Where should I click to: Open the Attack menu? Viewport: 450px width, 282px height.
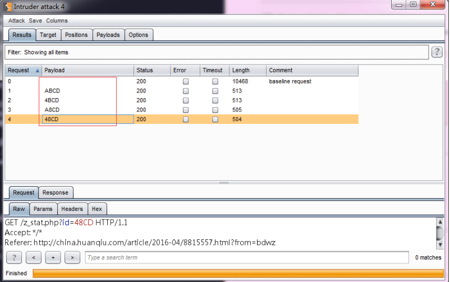click(x=16, y=21)
